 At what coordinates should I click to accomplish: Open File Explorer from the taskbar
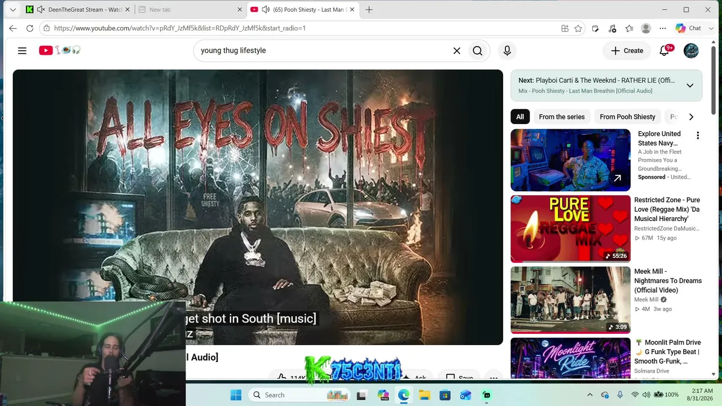coord(424,395)
